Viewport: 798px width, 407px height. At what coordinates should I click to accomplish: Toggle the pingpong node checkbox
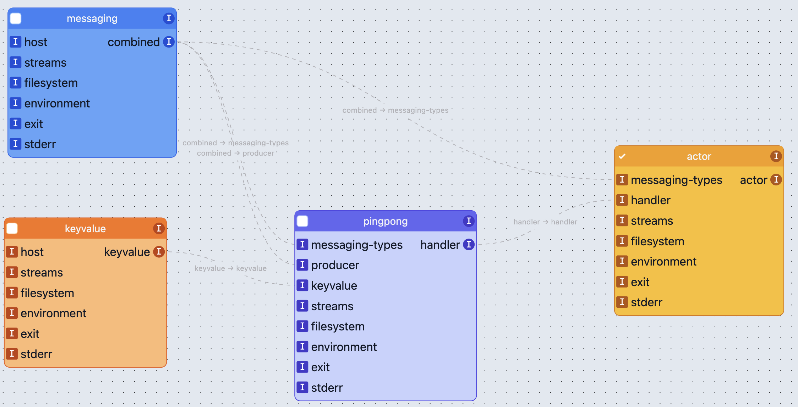302,221
